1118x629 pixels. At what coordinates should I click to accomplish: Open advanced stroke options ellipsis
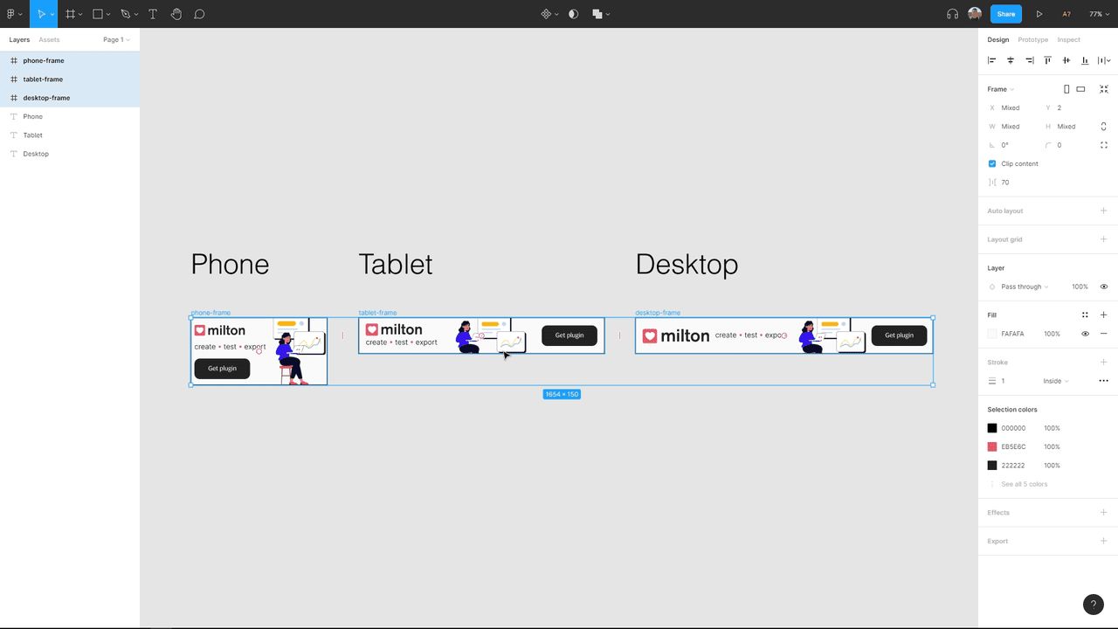pyautogui.click(x=1104, y=381)
